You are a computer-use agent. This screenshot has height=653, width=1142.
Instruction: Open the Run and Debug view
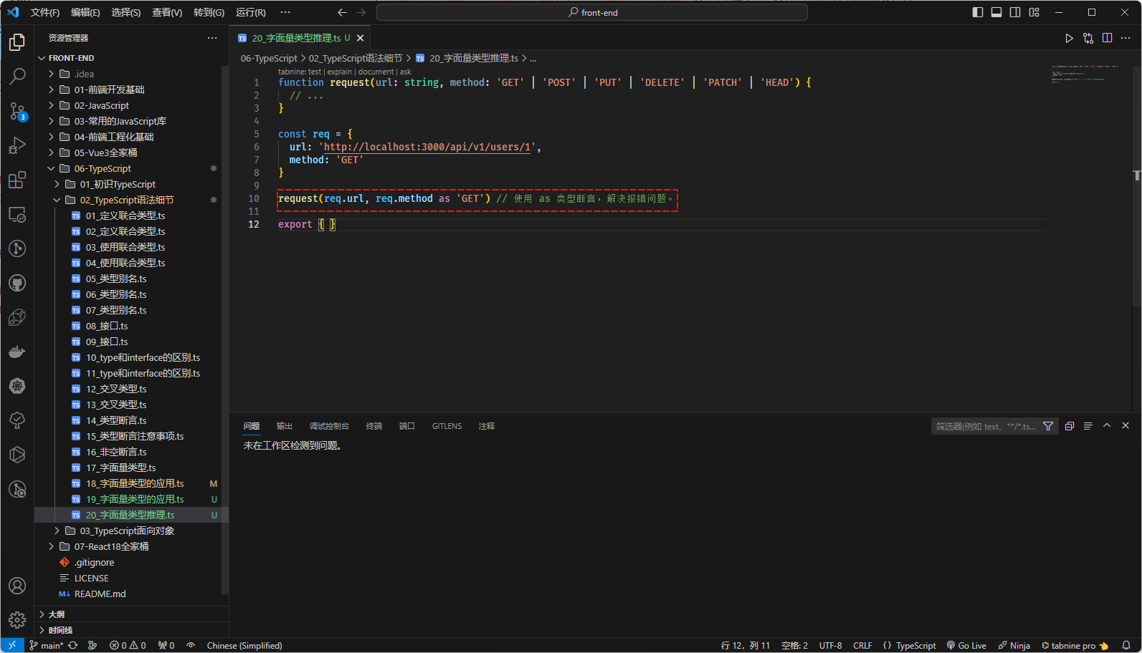point(17,145)
